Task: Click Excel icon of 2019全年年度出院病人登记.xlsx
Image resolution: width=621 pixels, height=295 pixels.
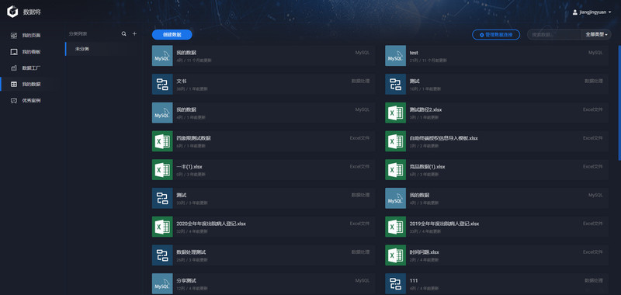Action: click(396, 227)
